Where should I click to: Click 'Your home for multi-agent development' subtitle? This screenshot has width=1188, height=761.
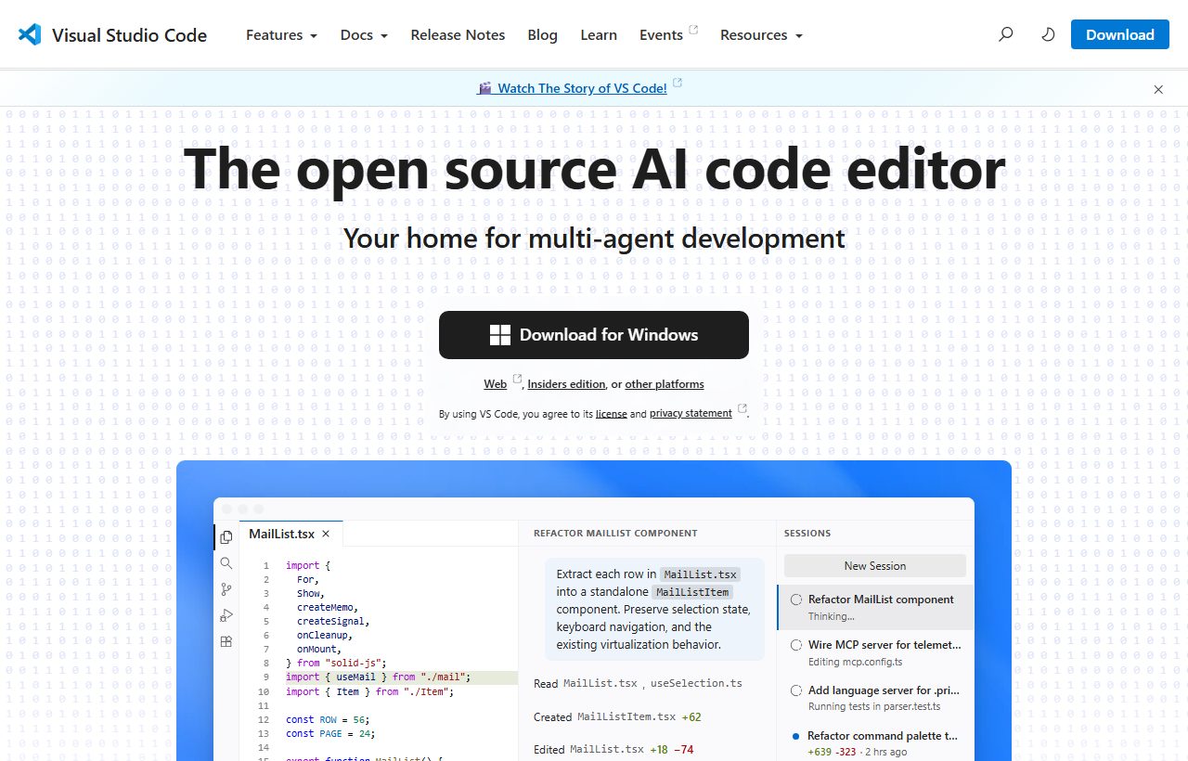coord(594,239)
